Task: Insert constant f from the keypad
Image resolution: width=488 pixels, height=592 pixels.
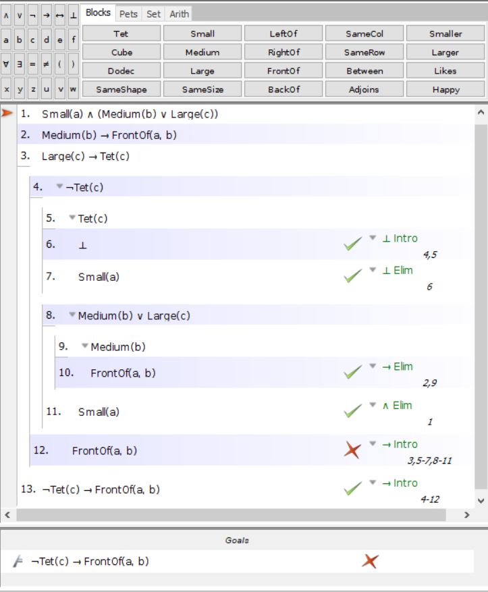Action: coord(74,40)
